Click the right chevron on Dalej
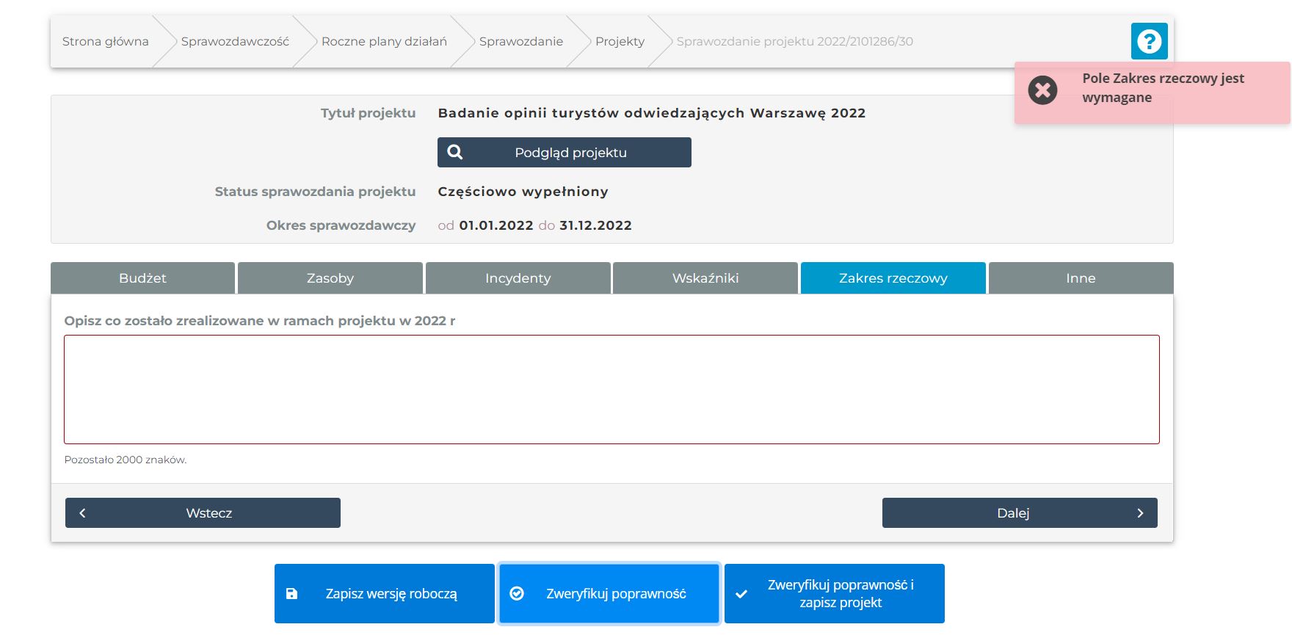 [1140, 513]
